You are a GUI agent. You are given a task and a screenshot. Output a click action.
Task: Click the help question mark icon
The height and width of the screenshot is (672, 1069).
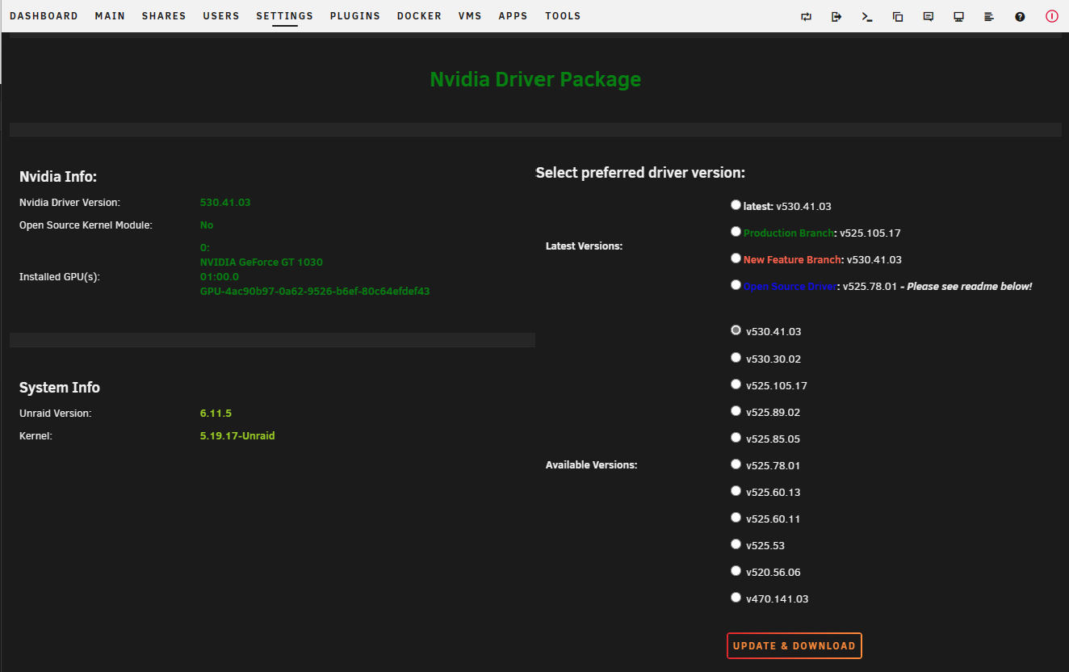(1020, 16)
